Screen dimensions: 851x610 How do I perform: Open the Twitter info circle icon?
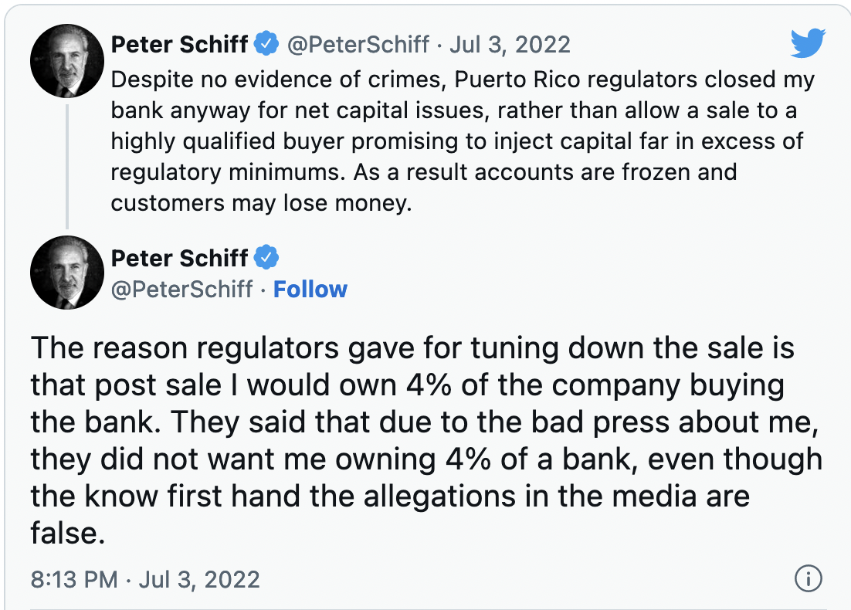808,579
